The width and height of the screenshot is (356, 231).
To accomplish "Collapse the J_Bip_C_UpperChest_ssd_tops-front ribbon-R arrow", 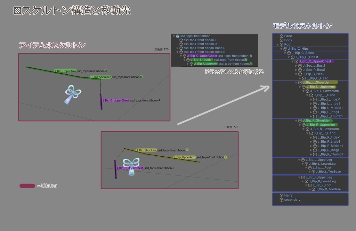I will coord(181,56).
